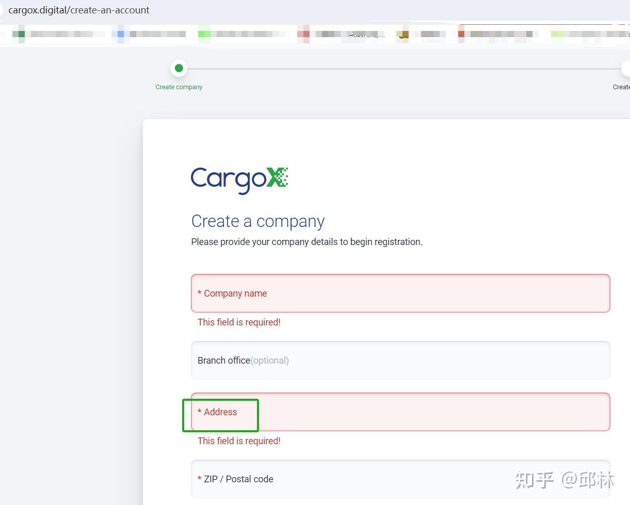
Task: Click the browser address bar showing cargox.digital
Action: [78, 10]
